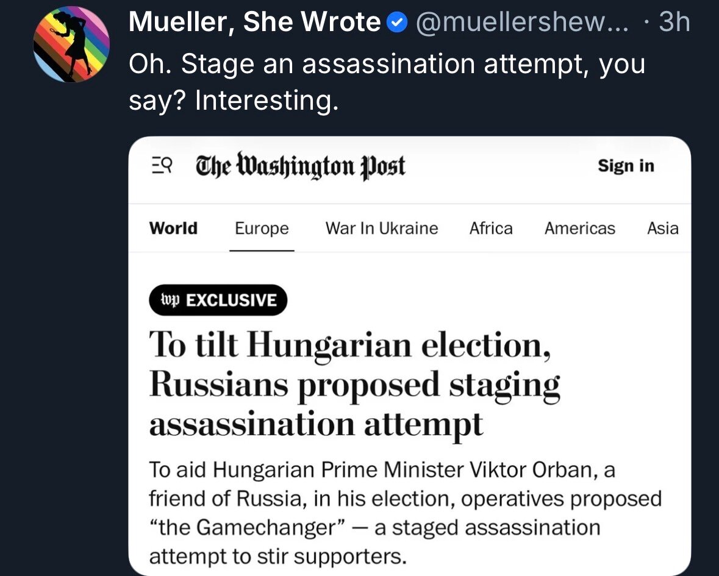The width and height of the screenshot is (719, 576).
Task: Click the EXCLUSIVE label text
Action: coord(231,300)
